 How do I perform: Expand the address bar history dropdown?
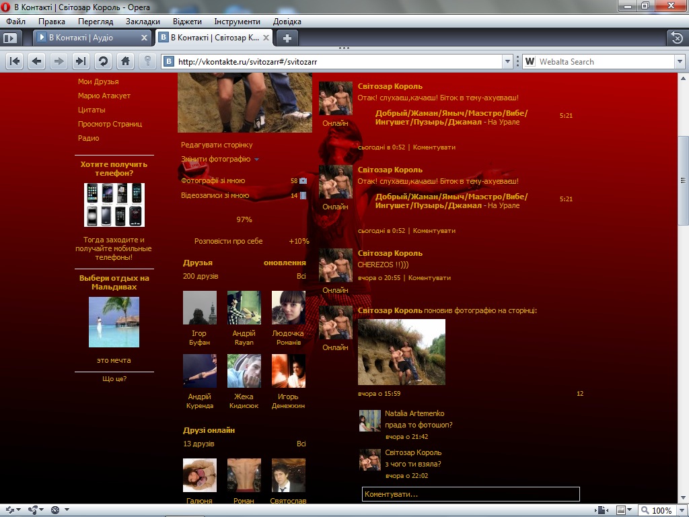(508, 61)
